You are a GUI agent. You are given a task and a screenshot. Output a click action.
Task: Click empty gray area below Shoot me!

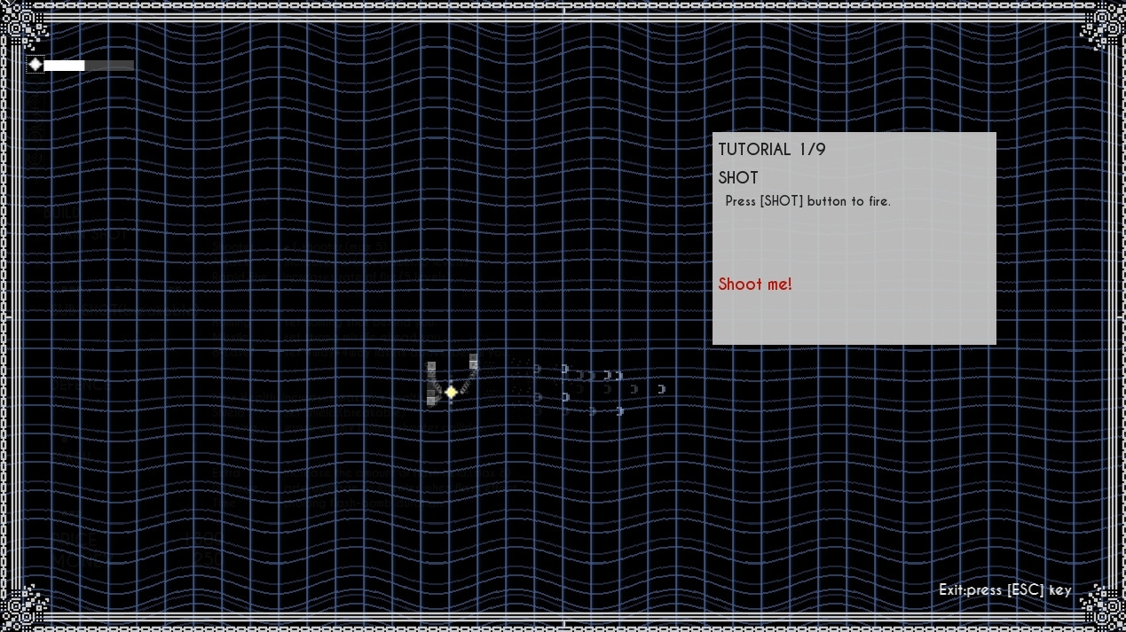[x=854, y=319]
